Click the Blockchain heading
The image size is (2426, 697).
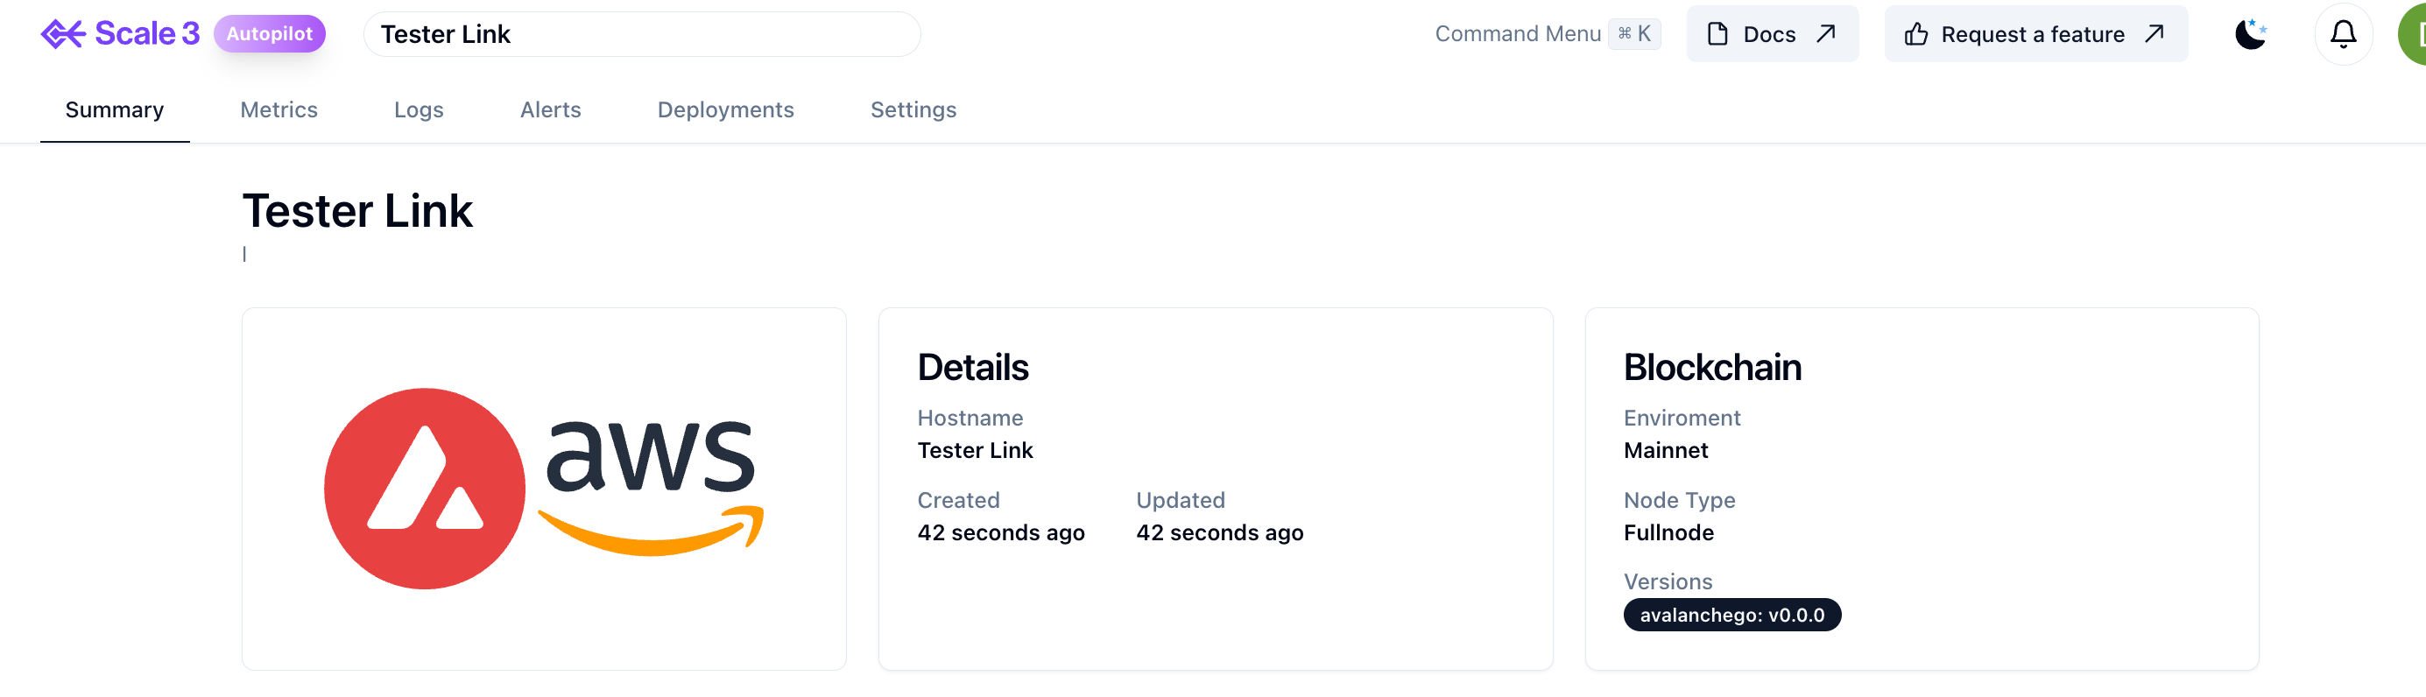[x=1712, y=368]
